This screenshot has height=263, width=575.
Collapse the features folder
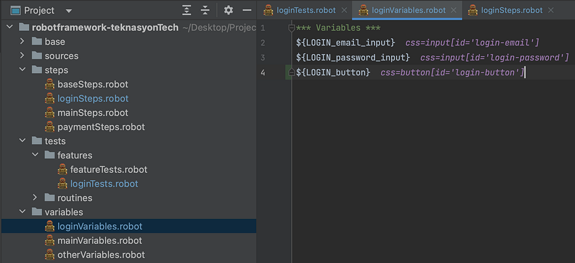click(35, 155)
